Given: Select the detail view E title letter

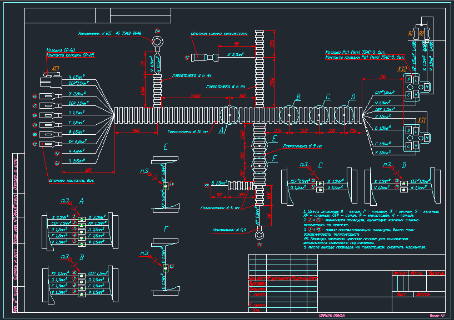Looking at the screenshot, I should click(x=165, y=146).
